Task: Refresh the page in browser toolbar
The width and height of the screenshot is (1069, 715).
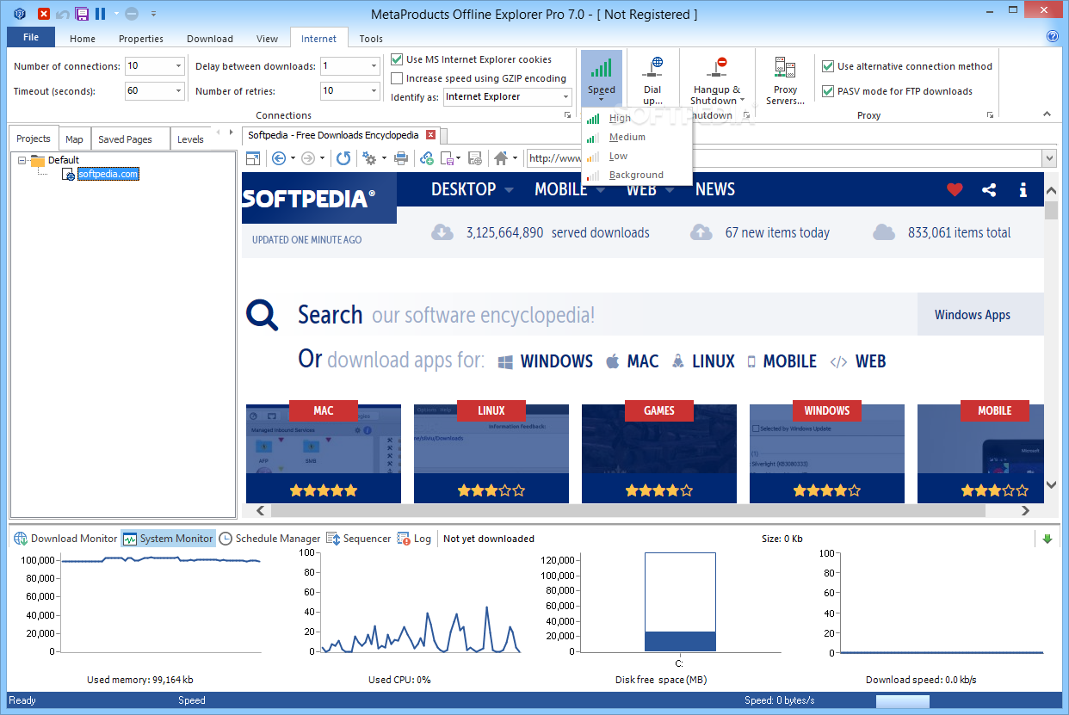Action: [343, 158]
